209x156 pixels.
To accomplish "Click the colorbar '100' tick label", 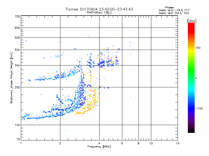I will tap(198, 48).
